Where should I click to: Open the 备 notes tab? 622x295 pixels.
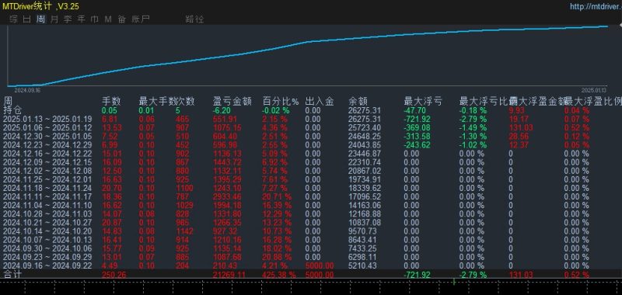[122, 19]
